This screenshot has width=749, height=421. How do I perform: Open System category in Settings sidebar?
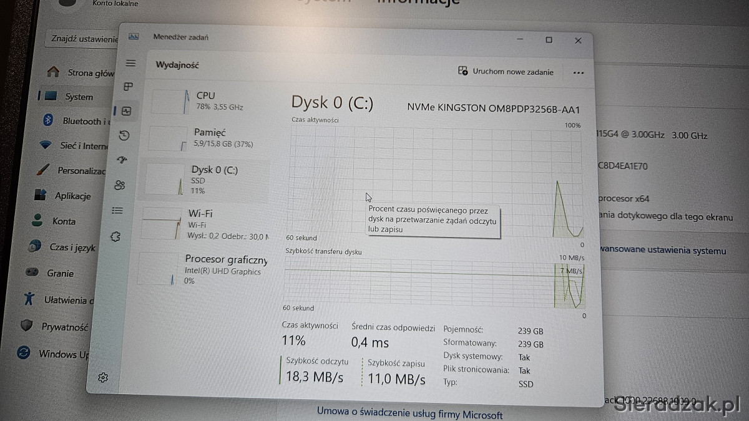tap(78, 97)
